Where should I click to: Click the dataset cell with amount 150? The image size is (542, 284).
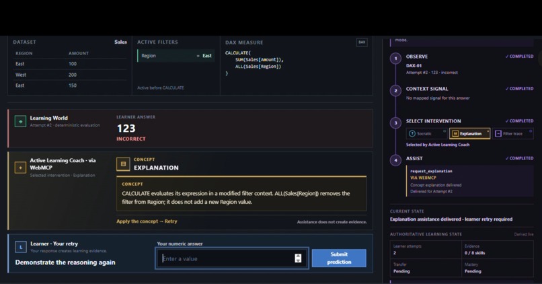(72, 85)
